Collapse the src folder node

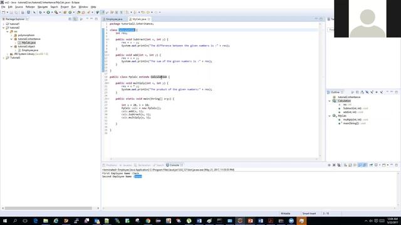pos(8,31)
